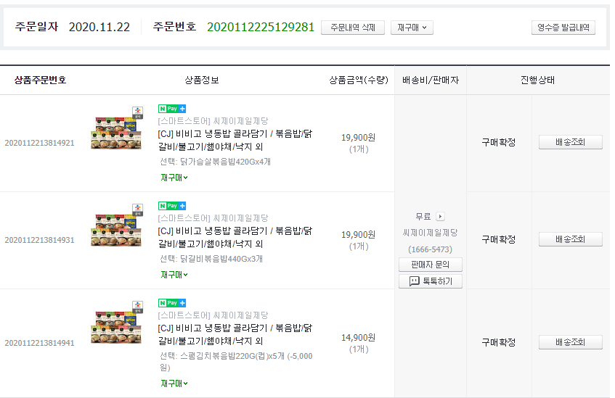Click the chat bubble icon in 톡톡하기
Image resolution: width=615 pixels, height=398 pixels.
click(x=414, y=281)
